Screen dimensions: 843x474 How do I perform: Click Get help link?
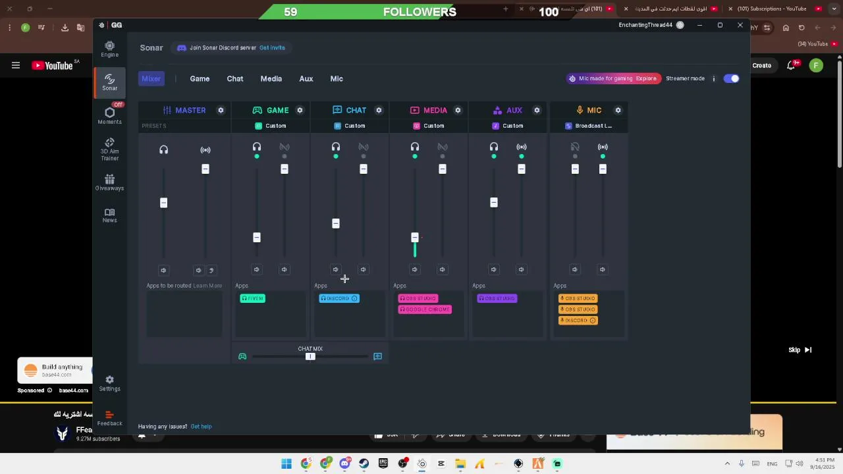point(201,427)
